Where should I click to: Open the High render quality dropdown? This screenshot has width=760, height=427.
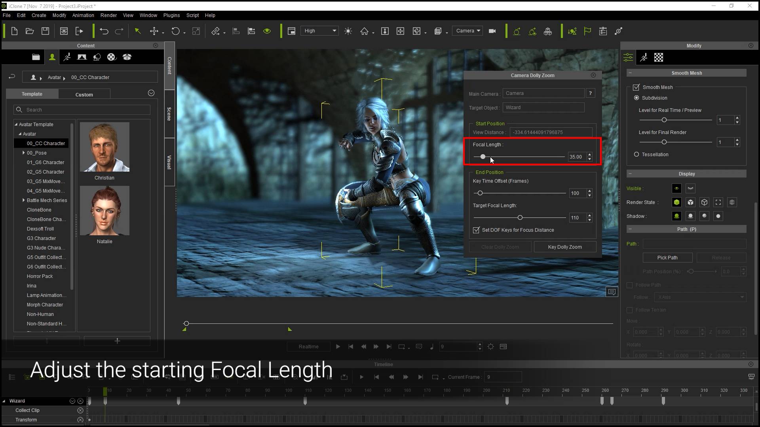[319, 31]
